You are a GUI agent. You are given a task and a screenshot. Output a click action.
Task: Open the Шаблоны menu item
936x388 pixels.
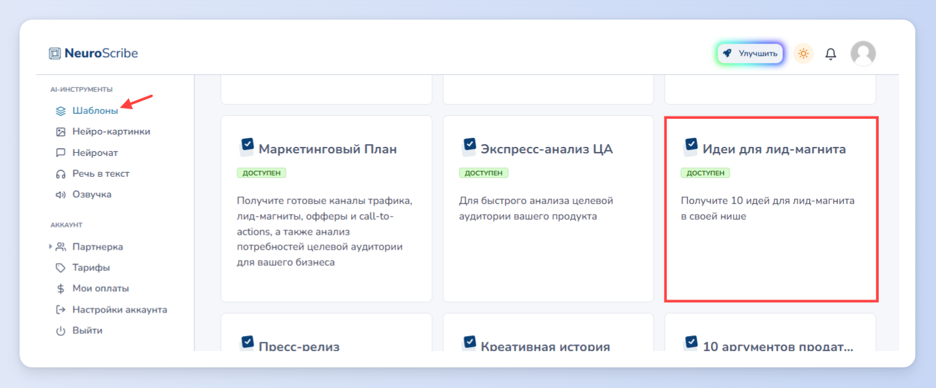[x=95, y=111]
